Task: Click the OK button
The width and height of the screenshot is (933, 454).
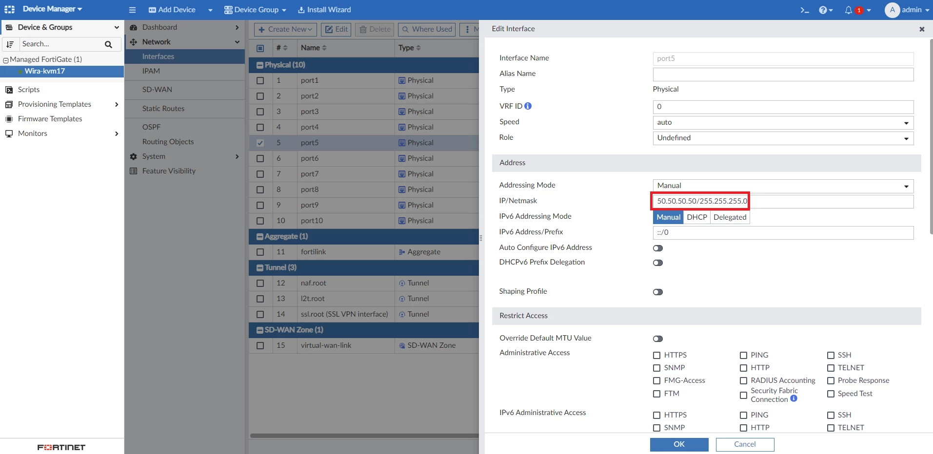Action: point(679,444)
